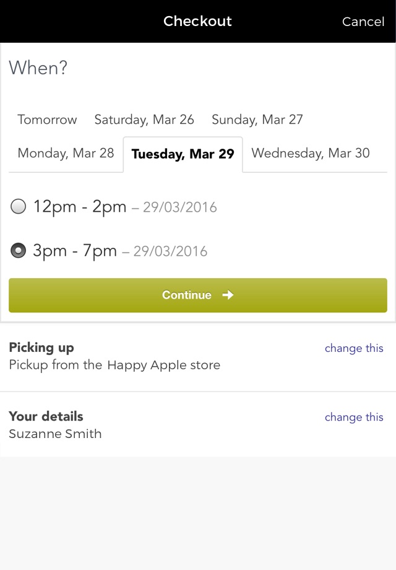
Task: Go to the Wednesday, Mar 30 tab
Action: [x=311, y=153]
